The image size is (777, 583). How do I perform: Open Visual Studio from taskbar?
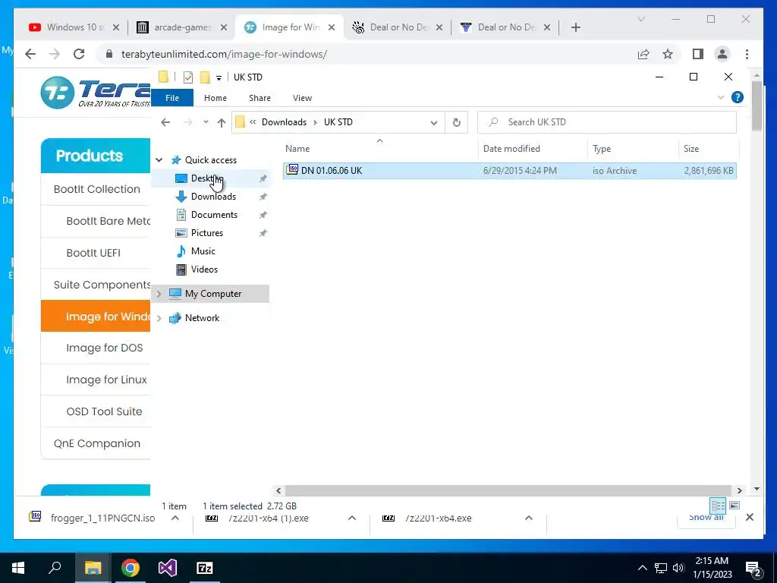[168, 568]
